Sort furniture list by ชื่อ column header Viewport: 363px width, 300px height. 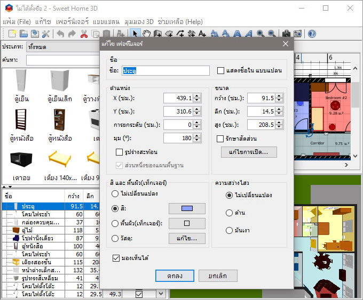tap(33, 196)
